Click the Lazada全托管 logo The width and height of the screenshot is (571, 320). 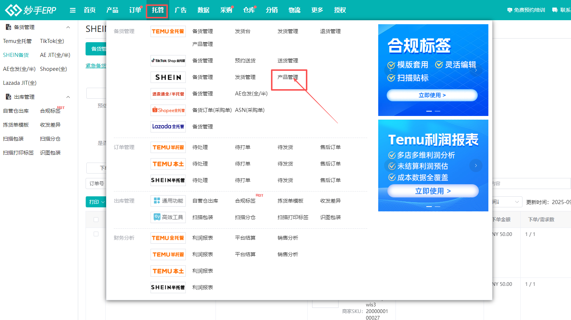click(168, 127)
